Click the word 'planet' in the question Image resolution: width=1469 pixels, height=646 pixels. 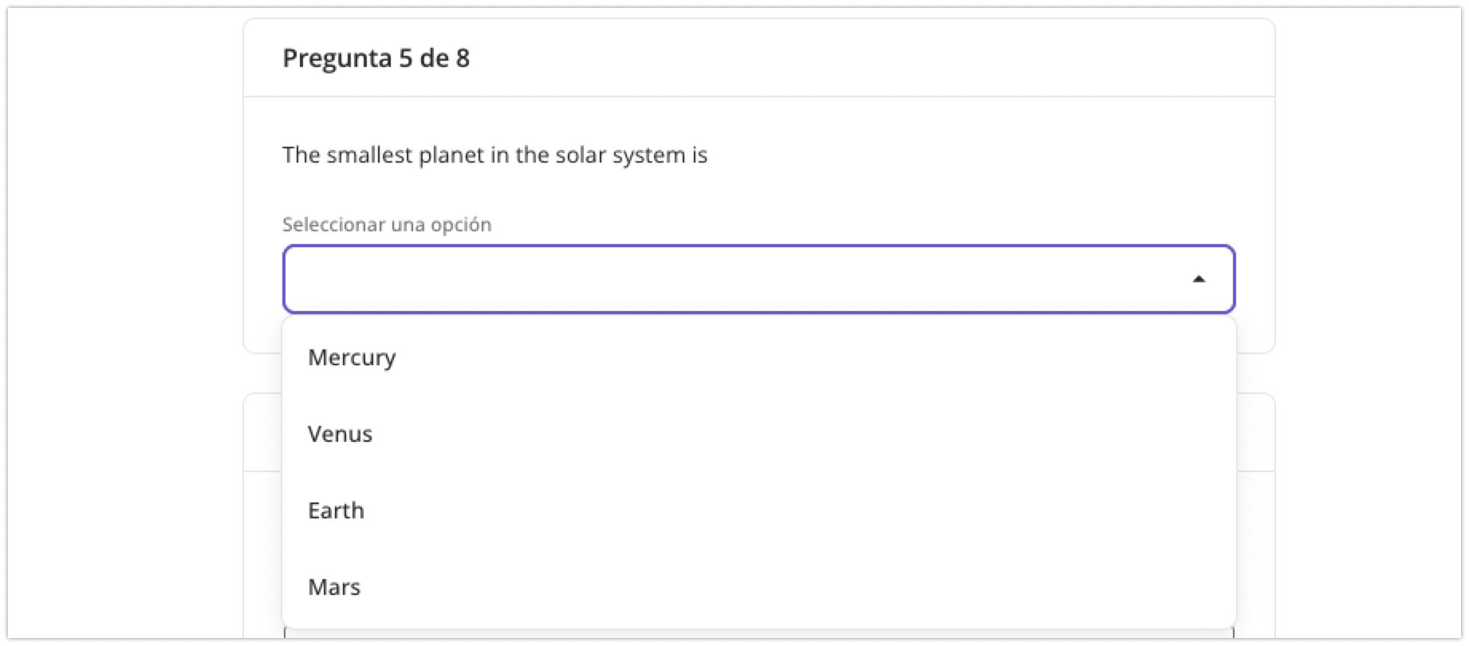coord(451,155)
